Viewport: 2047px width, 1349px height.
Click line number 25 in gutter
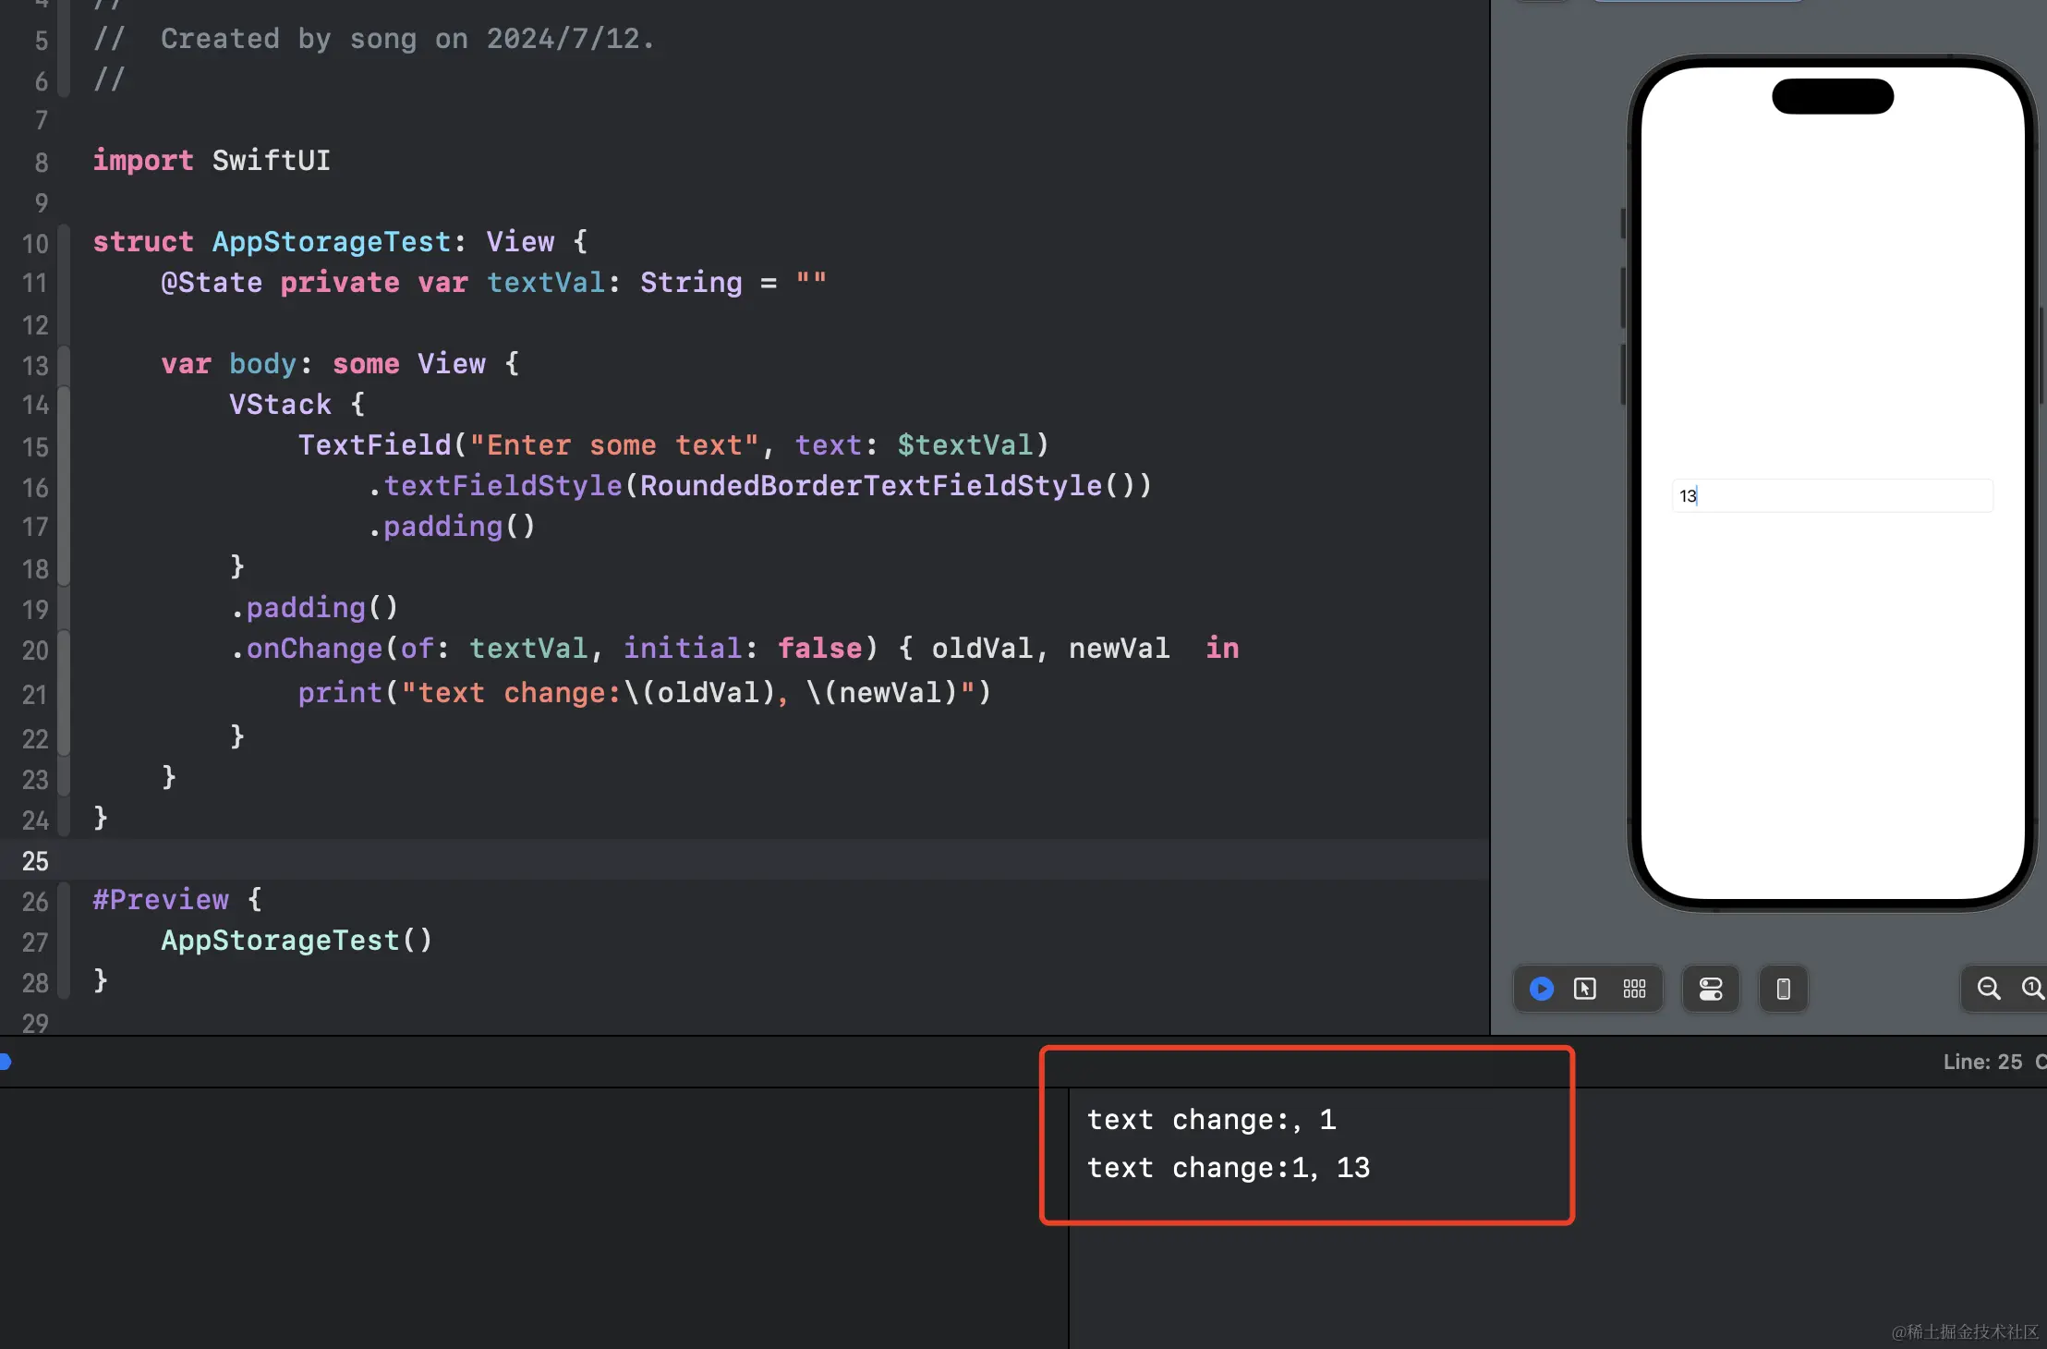(x=35, y=861)
